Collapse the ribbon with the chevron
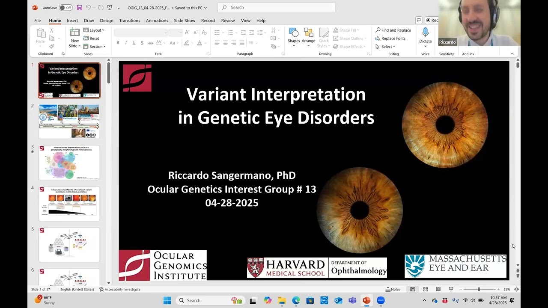548x308 pixels. tap(512, 54)
